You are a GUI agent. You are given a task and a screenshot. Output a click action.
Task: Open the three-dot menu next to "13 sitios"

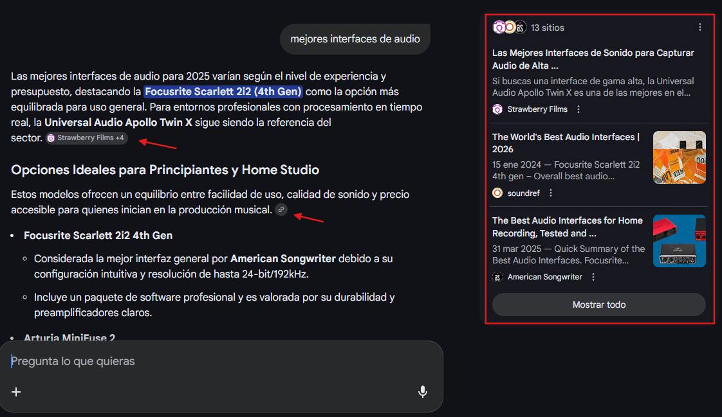click(x=700, y=27)
